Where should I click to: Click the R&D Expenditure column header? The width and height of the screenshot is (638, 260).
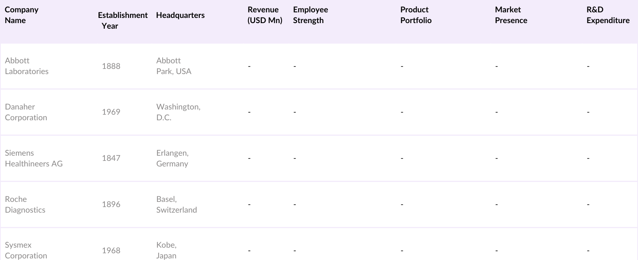(x=608, y=15)
